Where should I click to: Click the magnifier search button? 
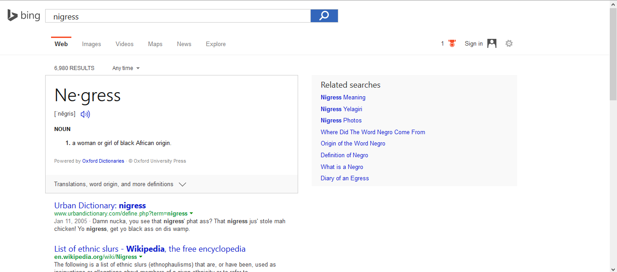coord(324,16)
